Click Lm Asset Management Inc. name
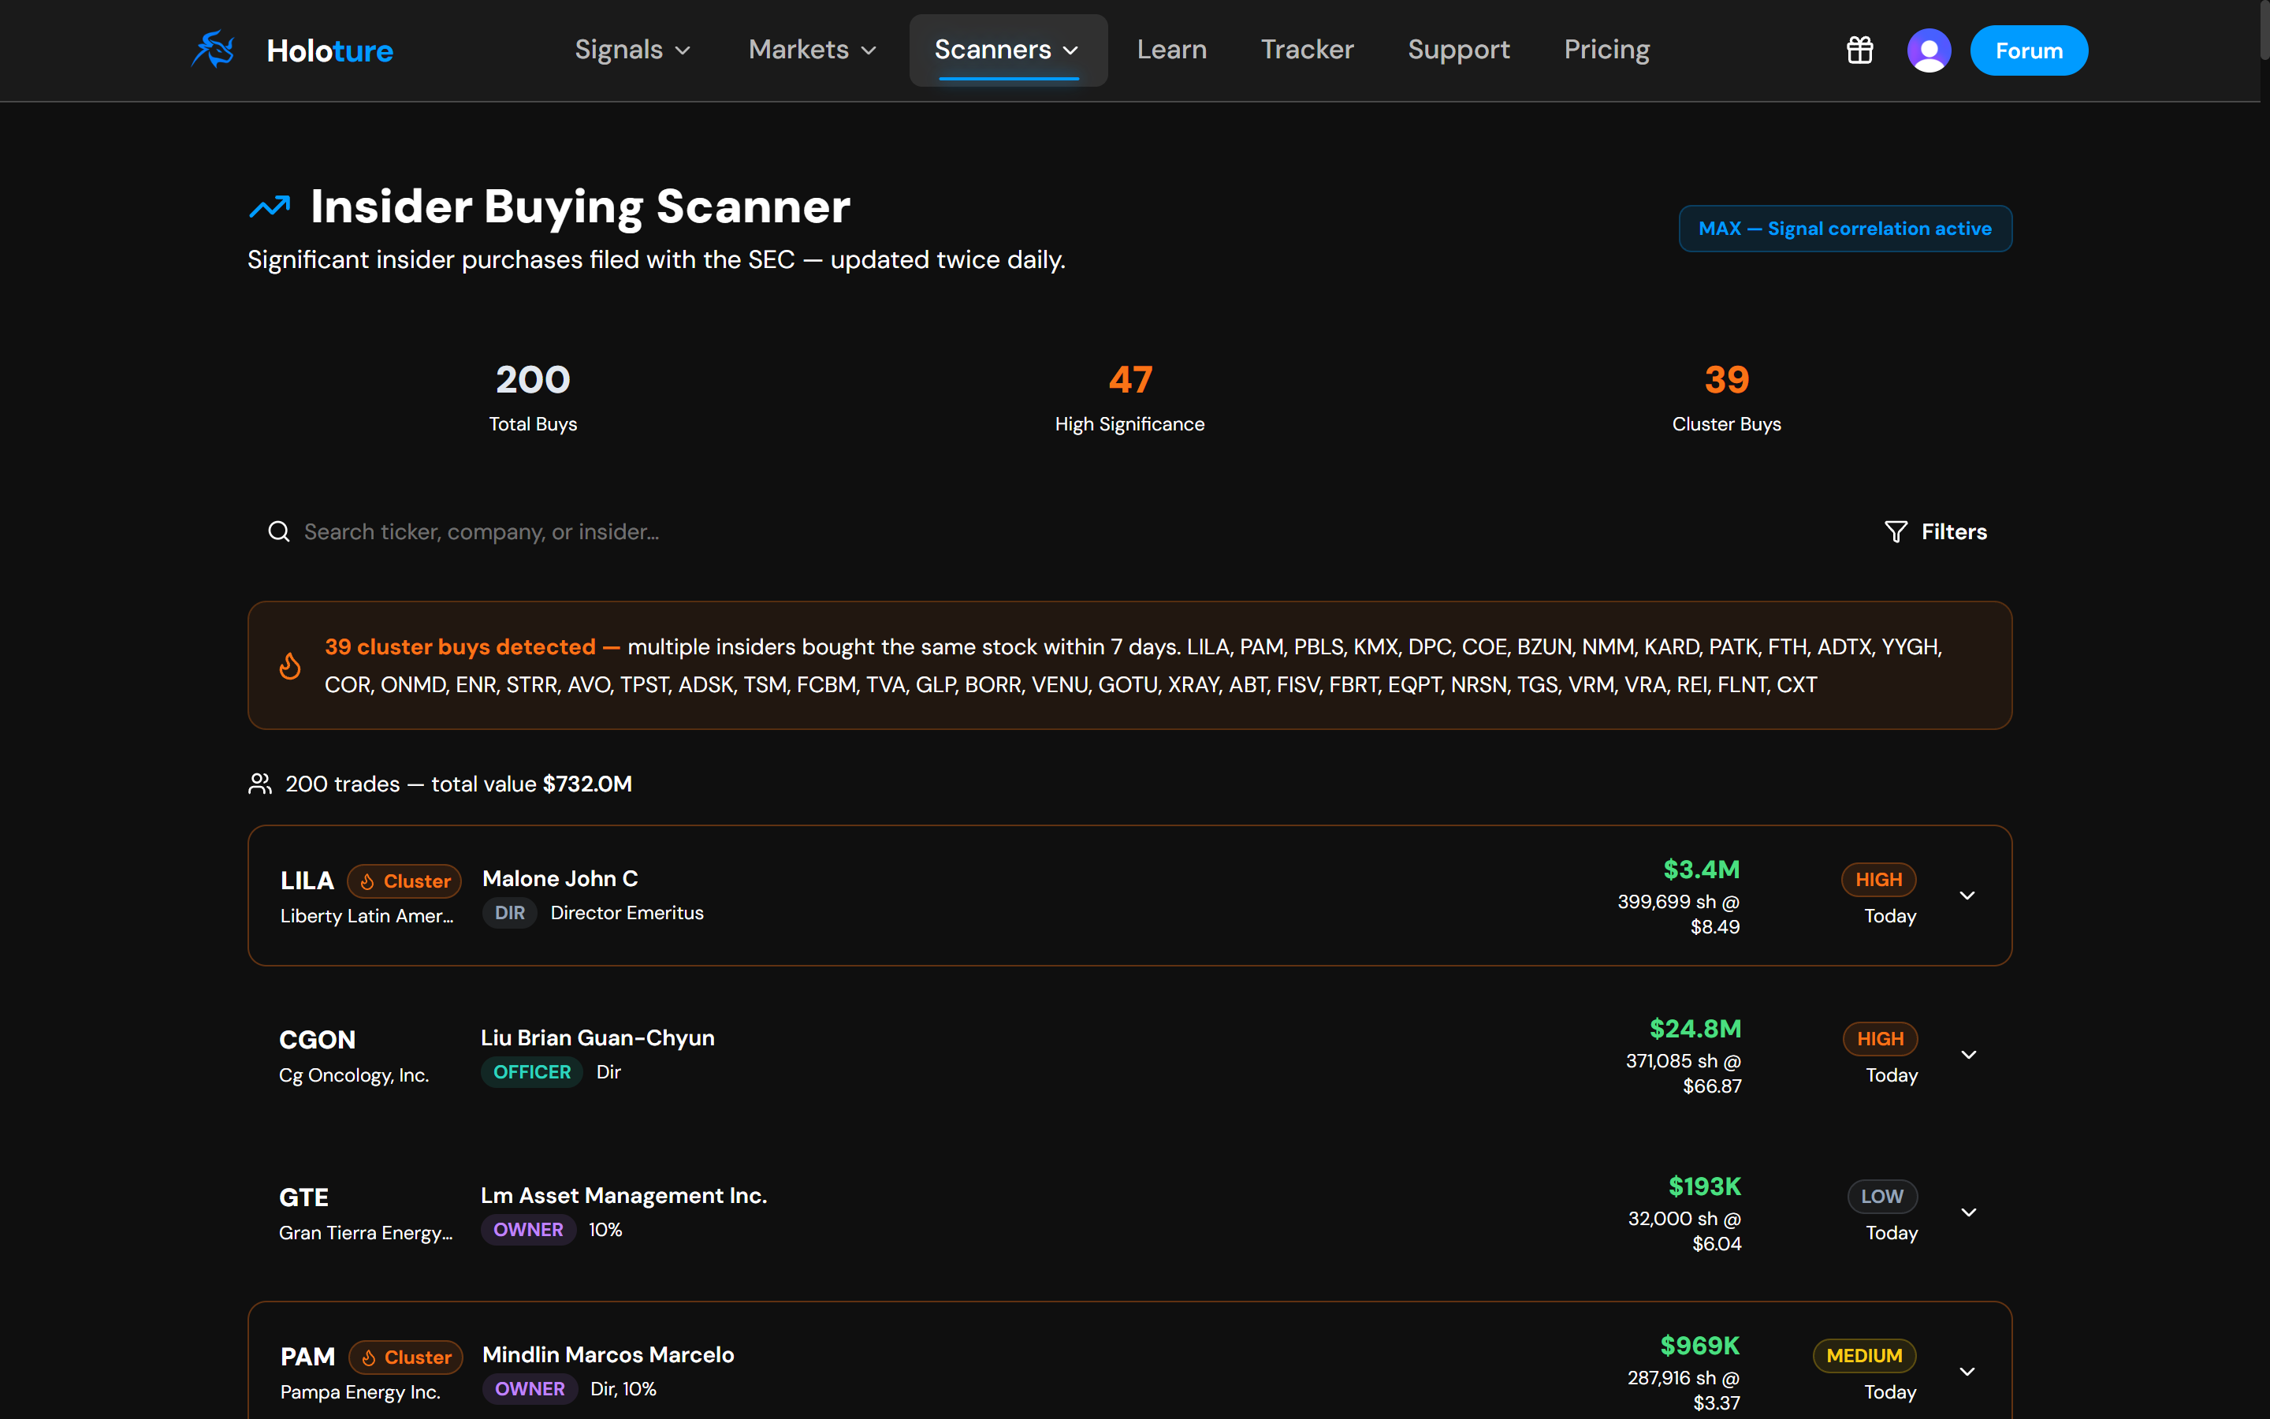Screen dimensions: 2270x1419 pos(623,1196)
